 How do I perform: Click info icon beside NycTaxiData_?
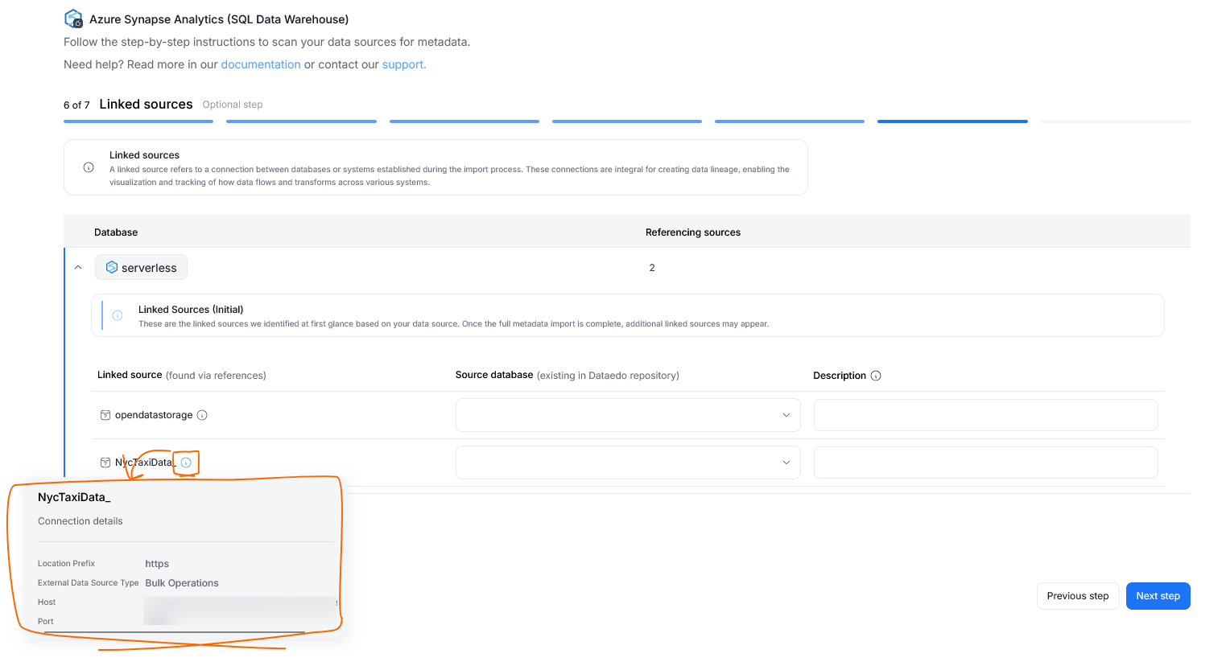tap(186, 462)
